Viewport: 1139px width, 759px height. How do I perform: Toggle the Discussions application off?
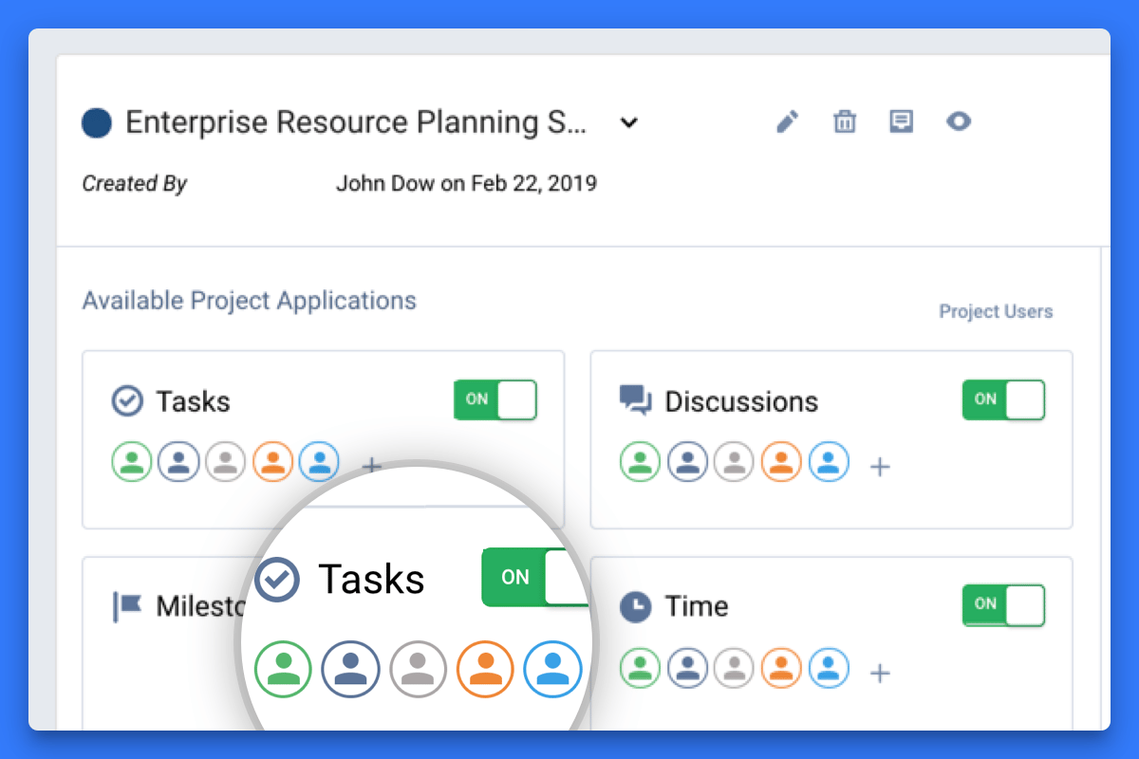click(1003, 399)
